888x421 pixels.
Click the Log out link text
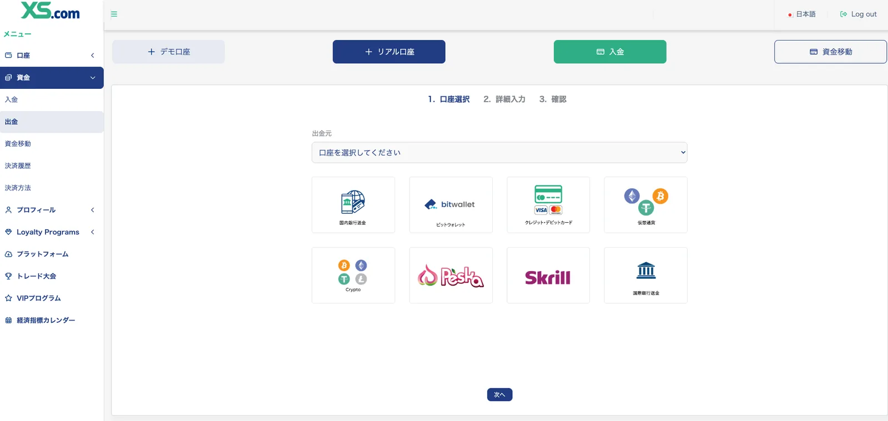coord(864,14)
